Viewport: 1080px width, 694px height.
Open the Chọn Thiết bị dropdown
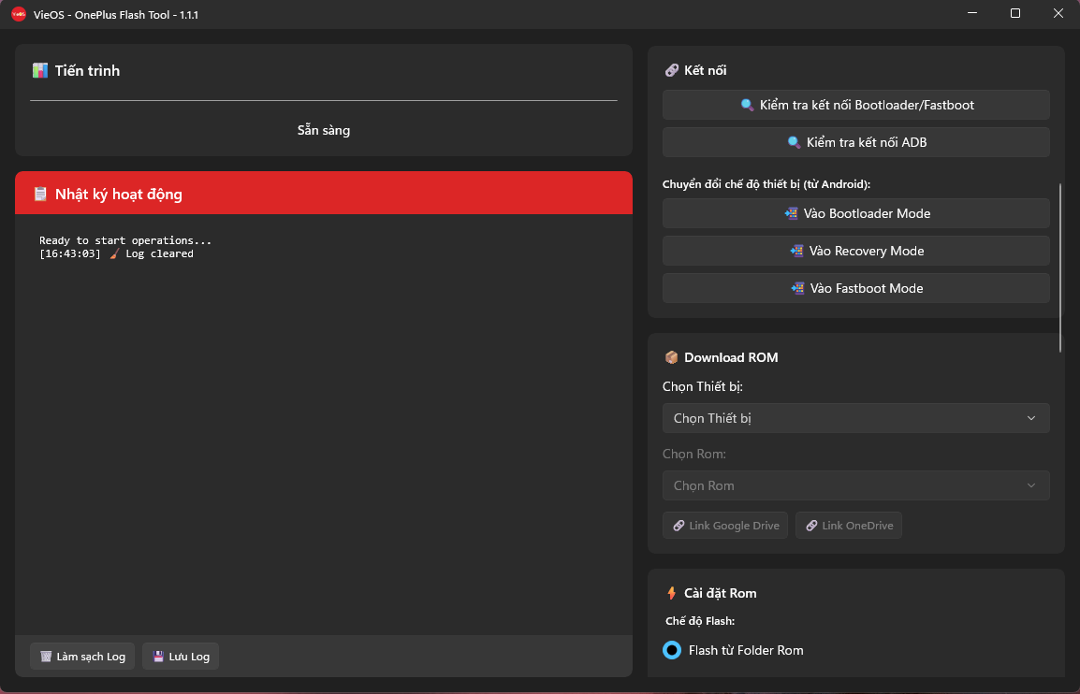pyautogui.click(x=856, y=418)
